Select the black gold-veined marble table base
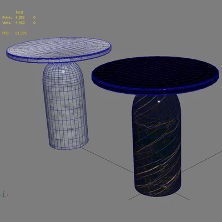 (157, 145)
